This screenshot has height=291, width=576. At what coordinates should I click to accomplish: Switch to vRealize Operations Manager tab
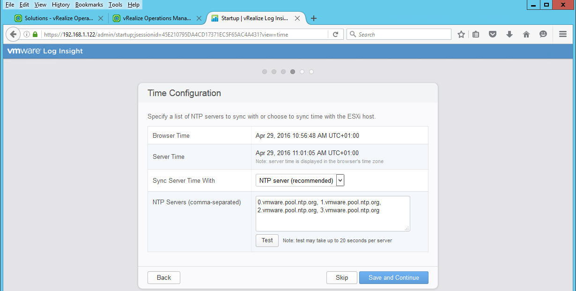point(157,18)
